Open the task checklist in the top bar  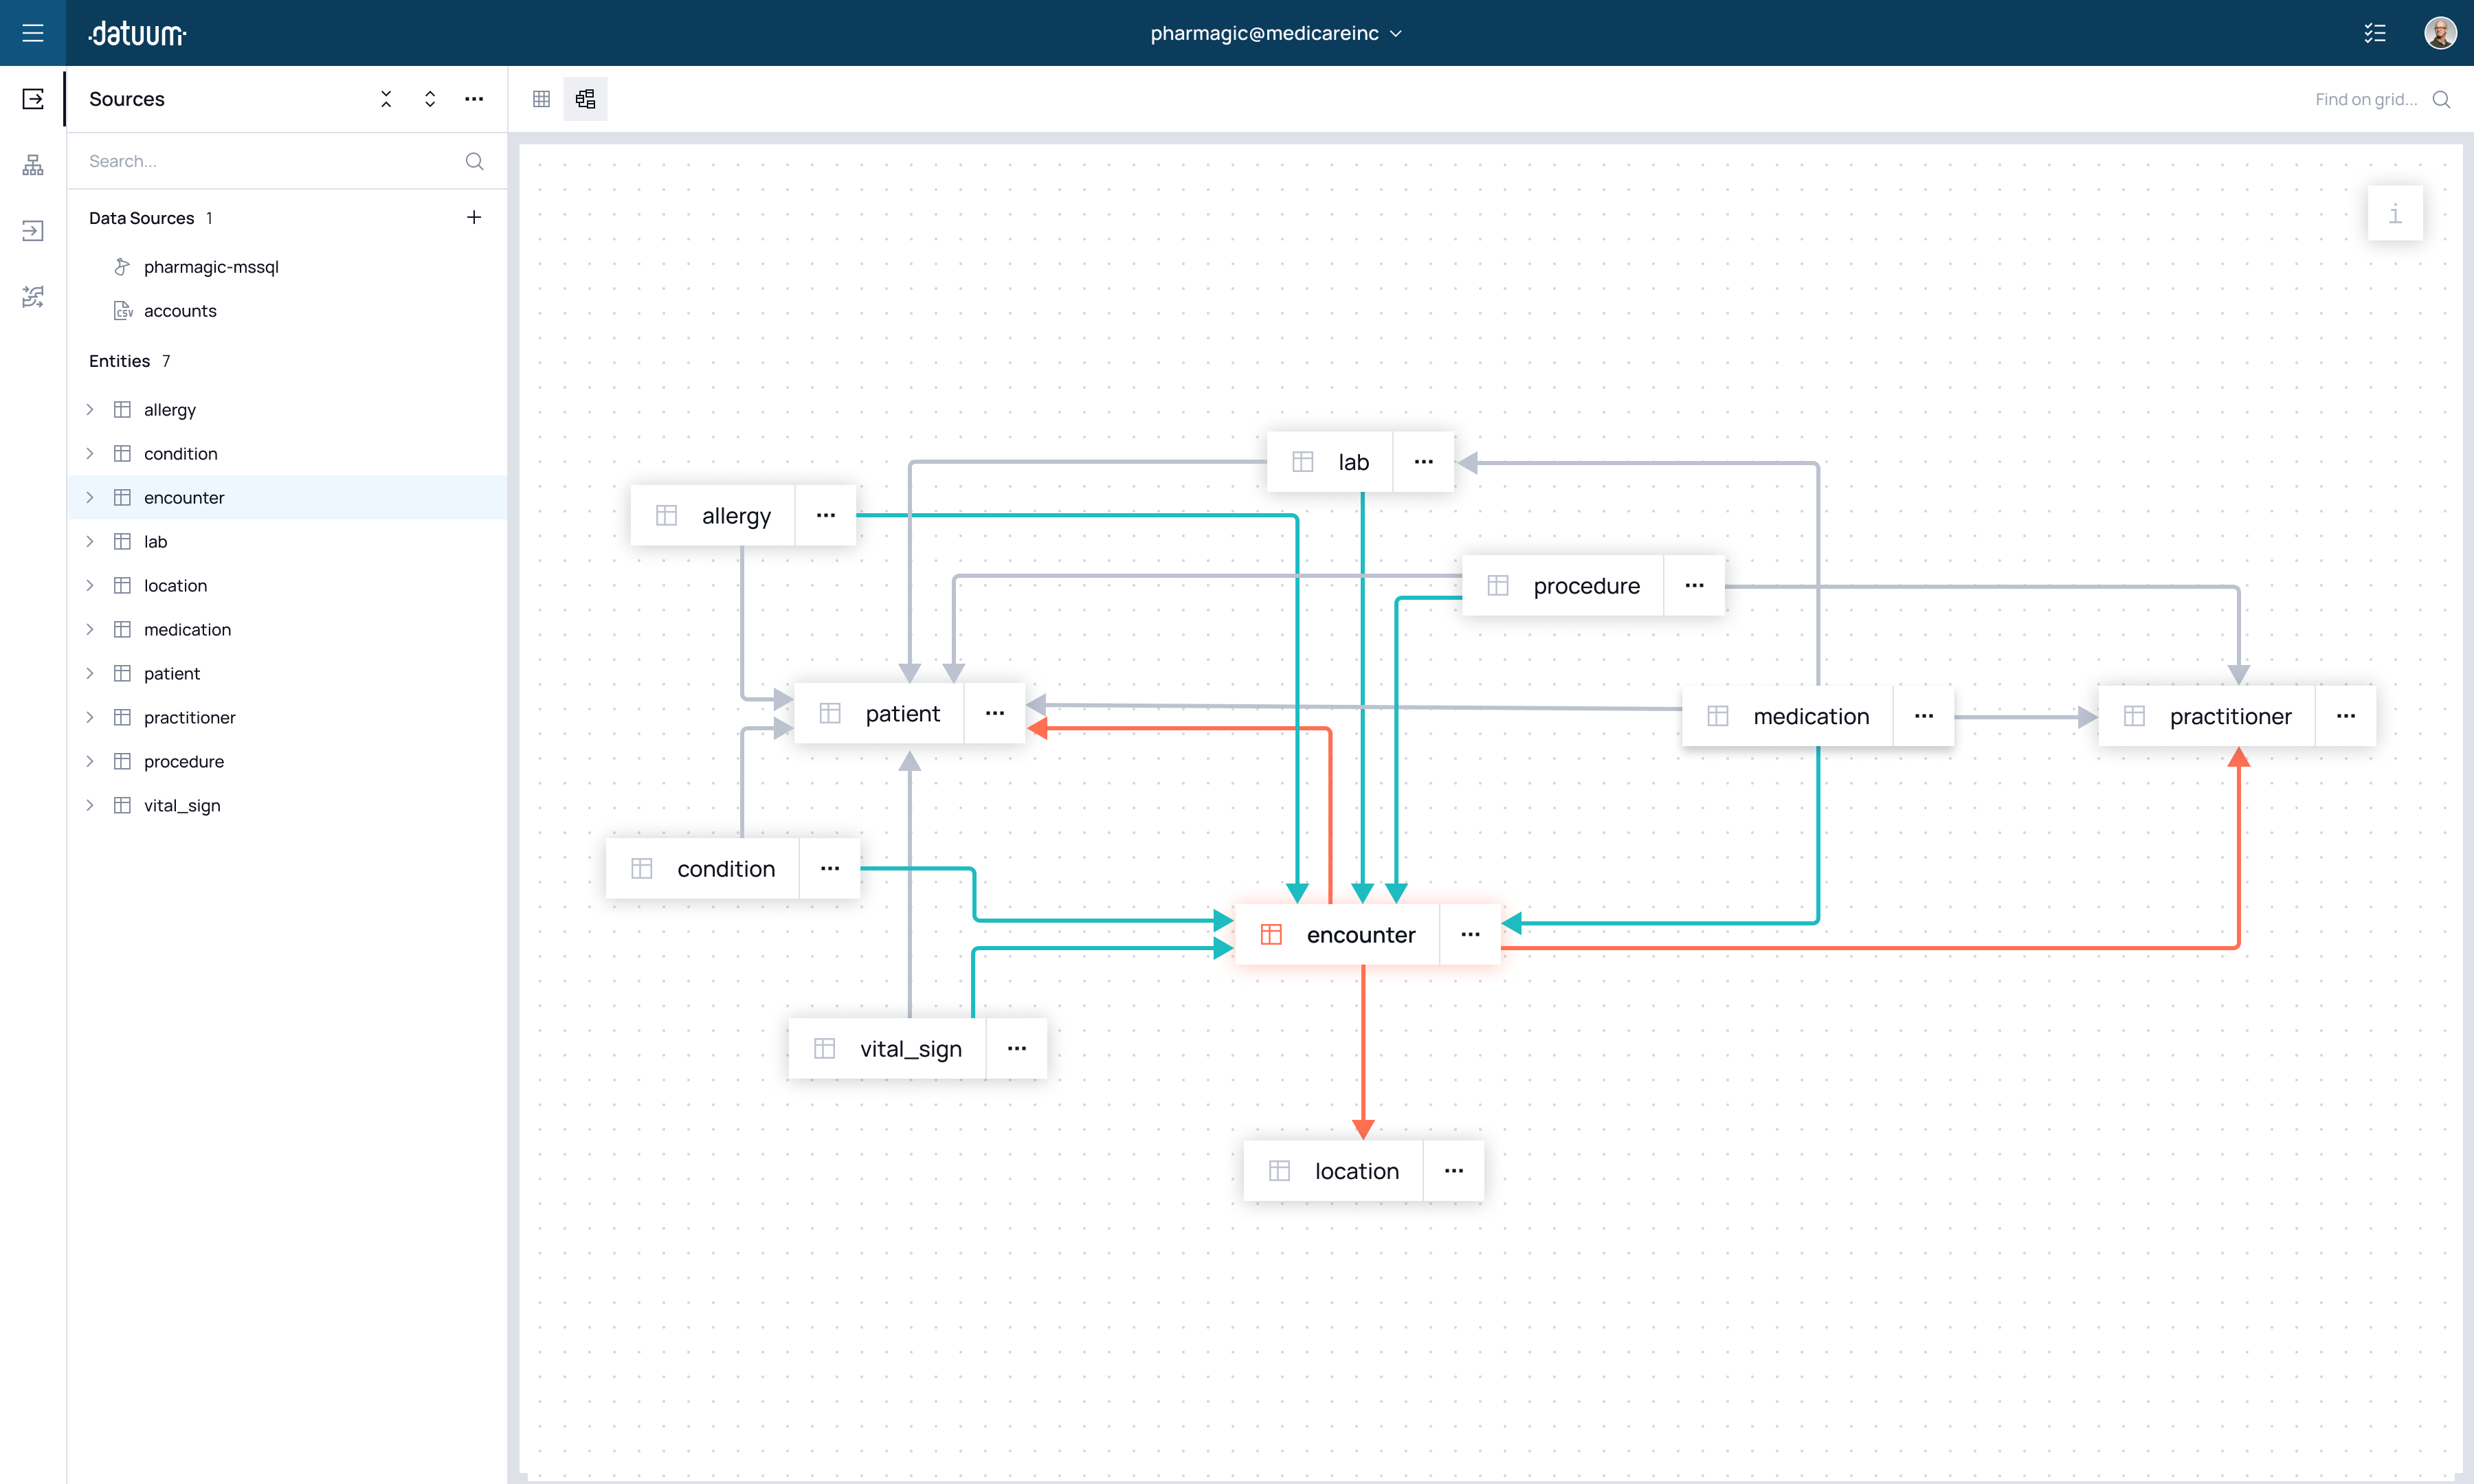[x=2375, y=33]
